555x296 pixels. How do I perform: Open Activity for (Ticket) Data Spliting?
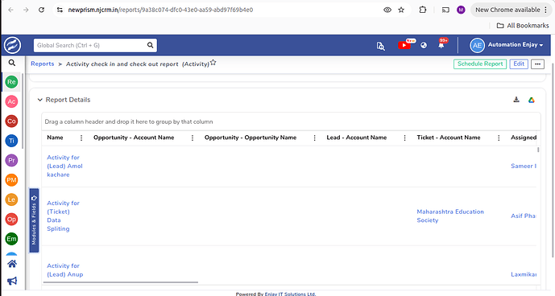click(63, 216)
